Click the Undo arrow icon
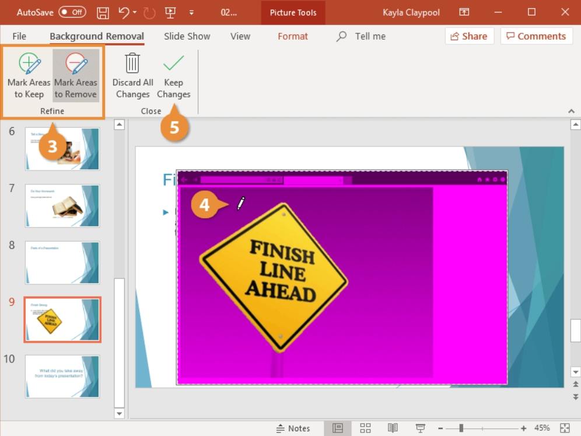 (x=123, y=12)
